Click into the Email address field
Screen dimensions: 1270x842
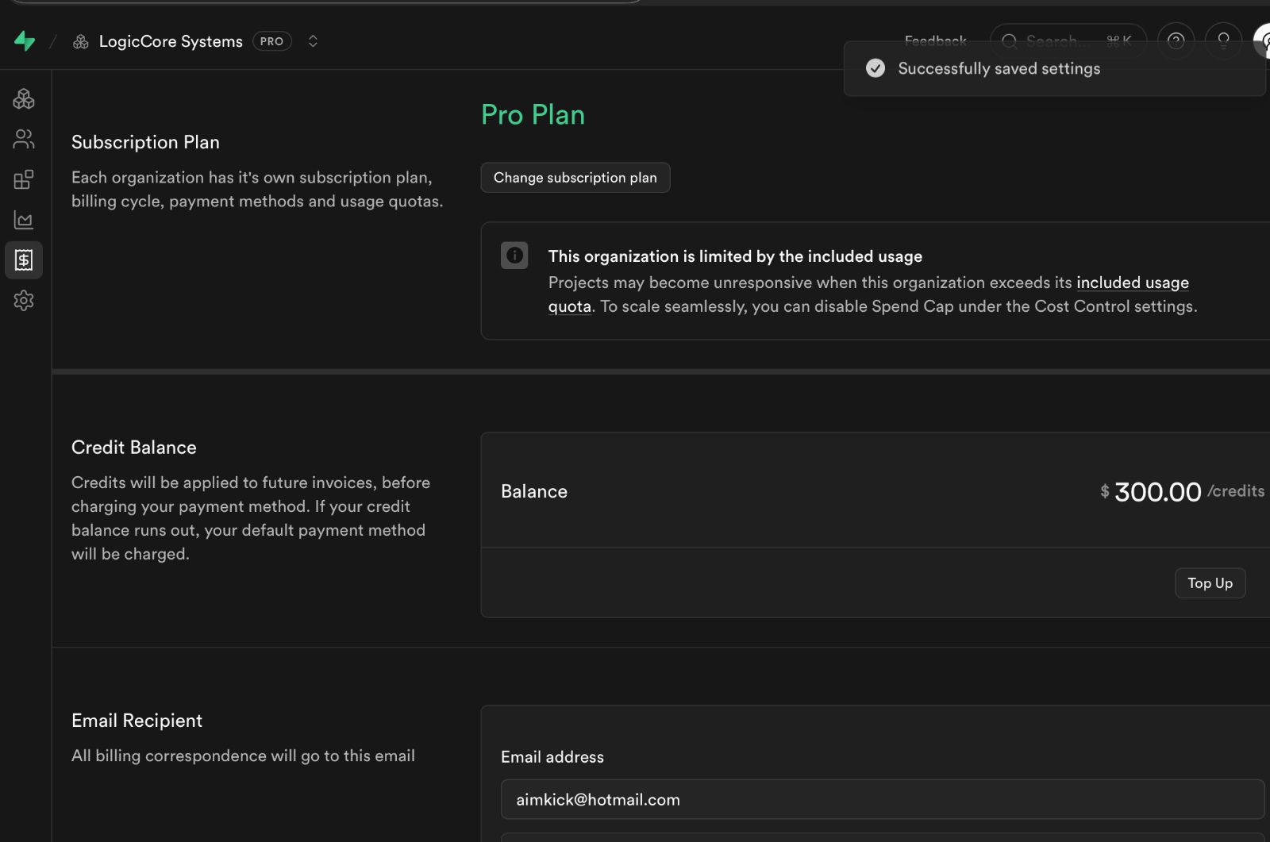(x=881, y=799)
